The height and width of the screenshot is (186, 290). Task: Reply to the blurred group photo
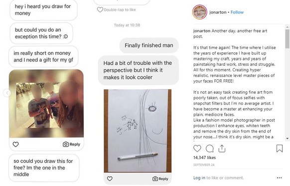71,144
